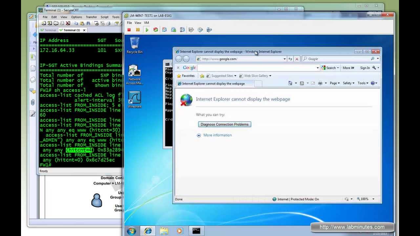Click the IE forward navigation button
The image size is (420, 236).
click(x=186, y=59)
